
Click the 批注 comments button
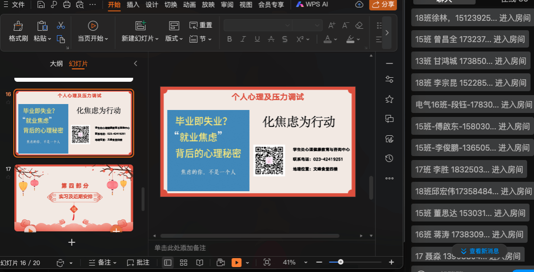[x=138, y=263]
